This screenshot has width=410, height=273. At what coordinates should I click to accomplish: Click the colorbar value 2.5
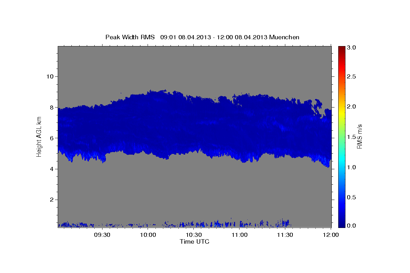click(352, 76)
